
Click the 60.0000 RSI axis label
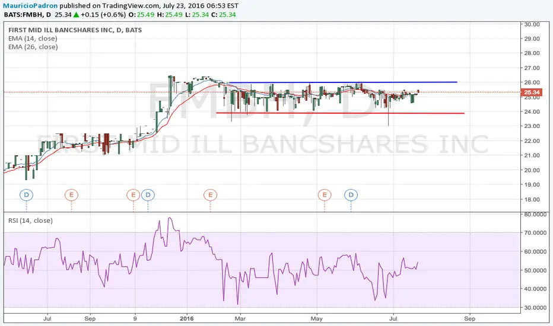click(535, 252)
